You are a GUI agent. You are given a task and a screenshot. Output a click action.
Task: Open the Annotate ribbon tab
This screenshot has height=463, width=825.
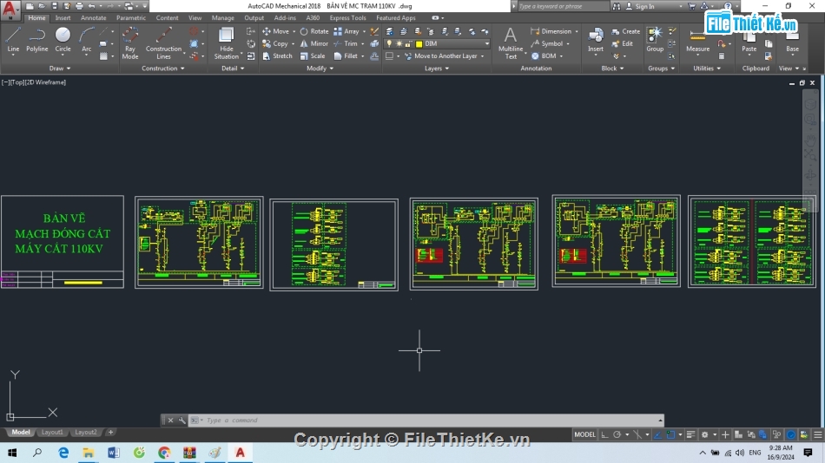coord(93,18)
